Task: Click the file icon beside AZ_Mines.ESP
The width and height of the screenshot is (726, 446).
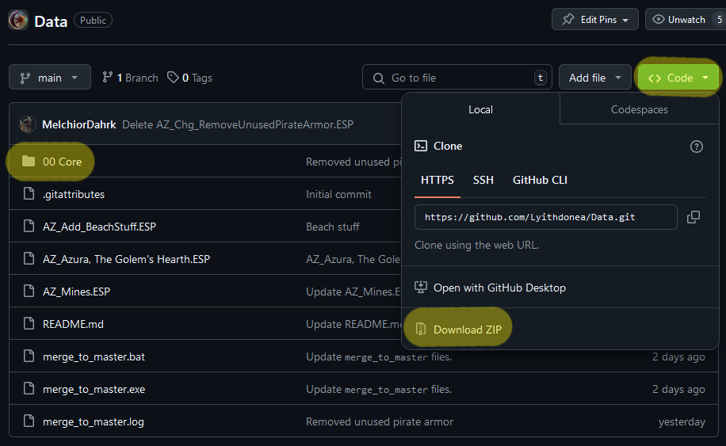Action: pos(29,291)
